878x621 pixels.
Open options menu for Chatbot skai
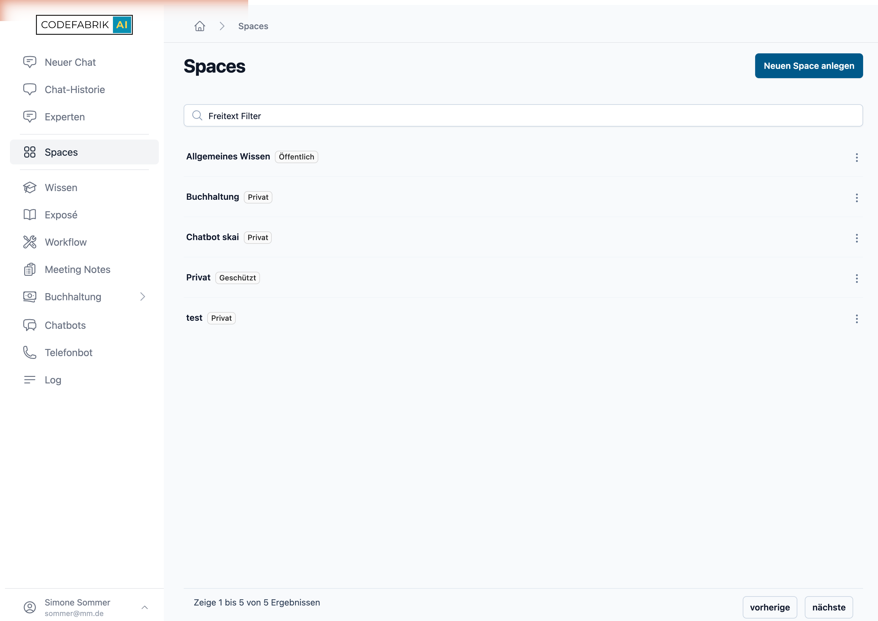point(857,238)
